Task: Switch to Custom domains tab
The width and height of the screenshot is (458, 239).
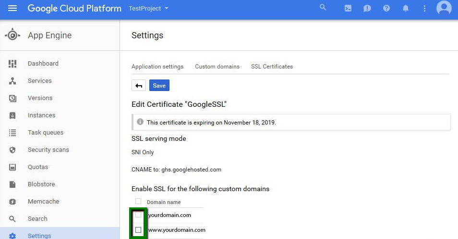Action: point(217,67)
